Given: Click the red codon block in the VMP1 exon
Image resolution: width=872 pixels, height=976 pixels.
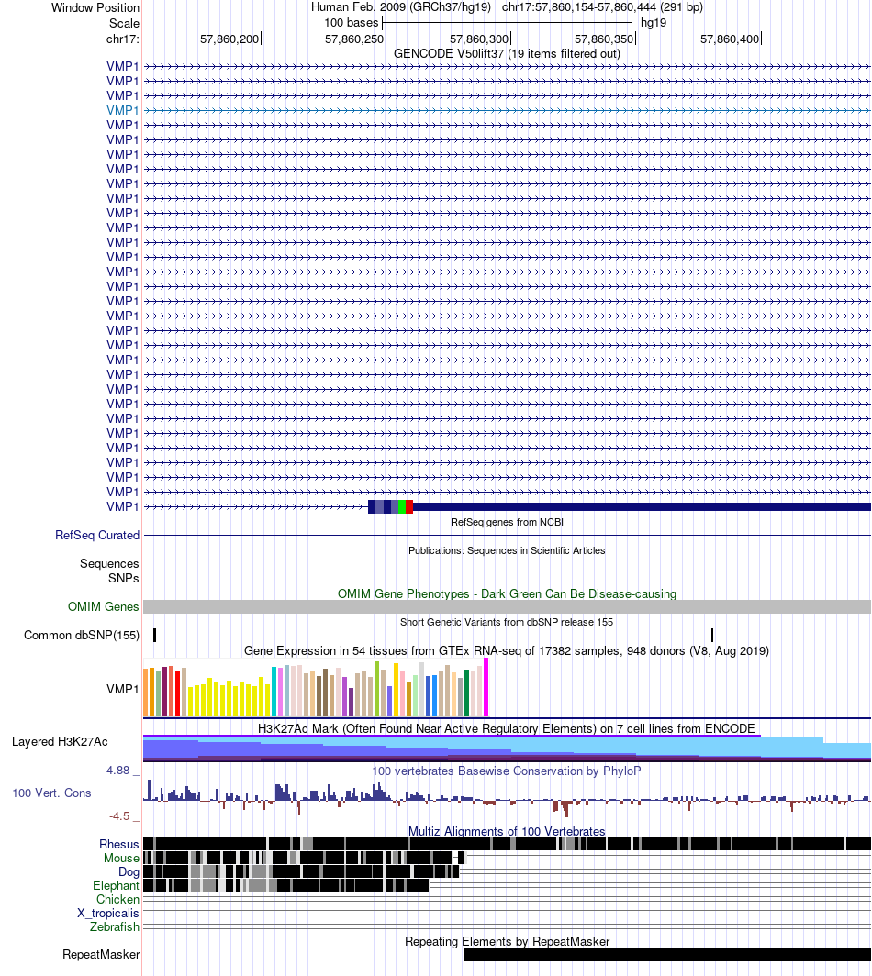Looking at the screenshot, I should [409, 506].
